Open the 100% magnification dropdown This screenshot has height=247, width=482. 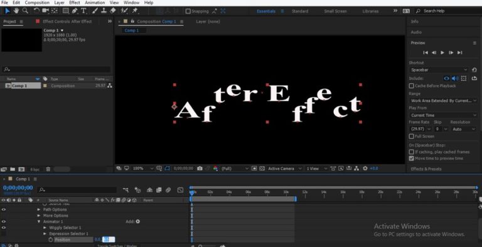(143, 169)
